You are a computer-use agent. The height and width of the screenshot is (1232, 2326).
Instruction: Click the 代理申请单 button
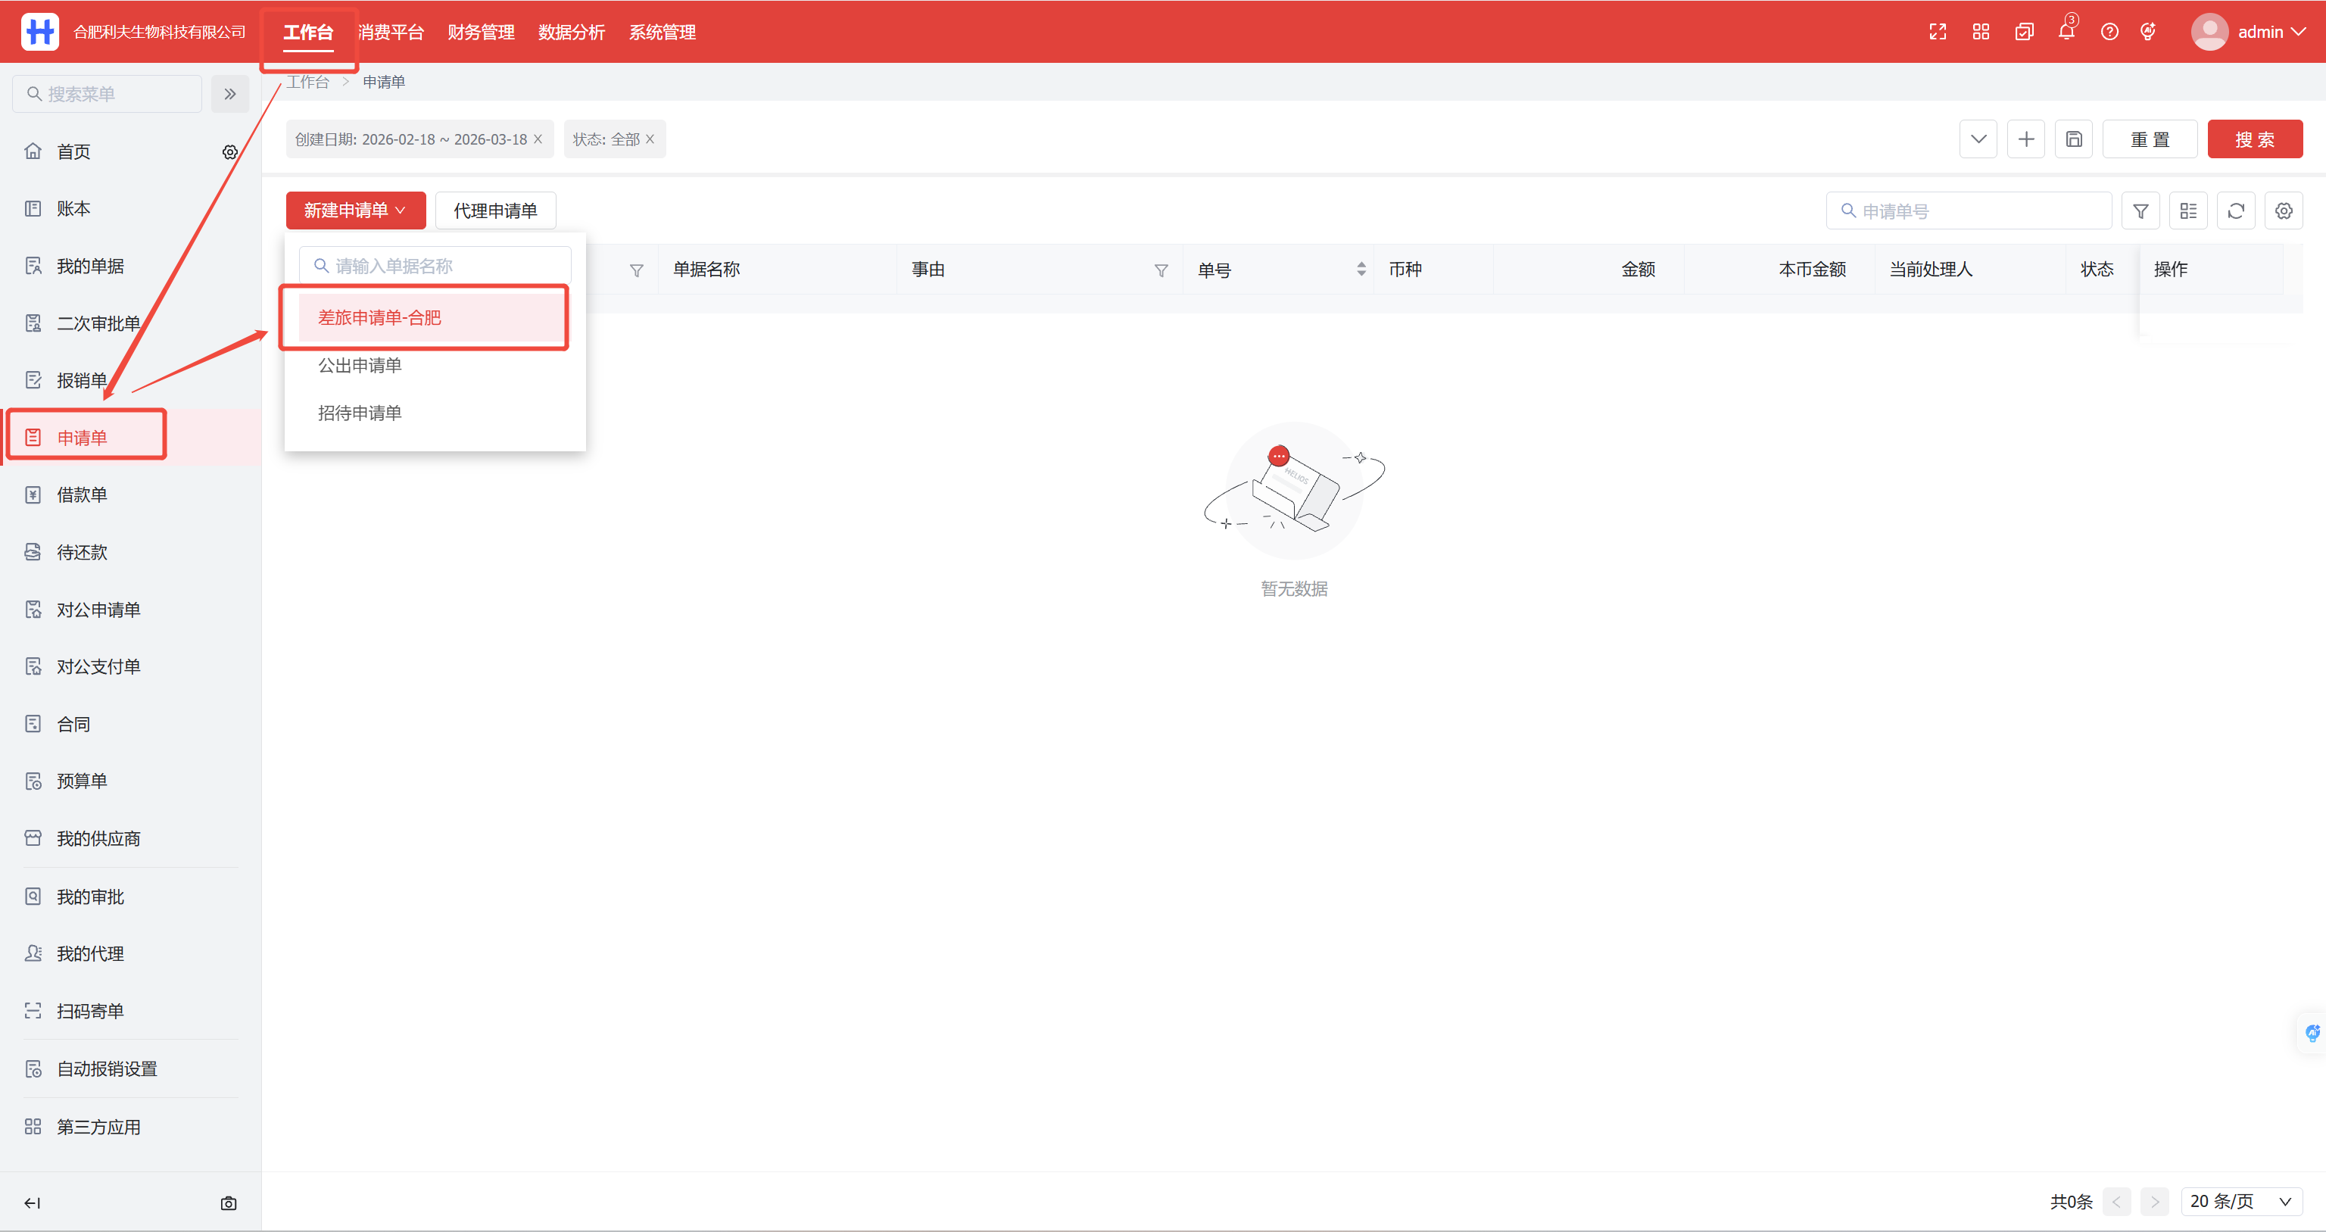point(495,211)
